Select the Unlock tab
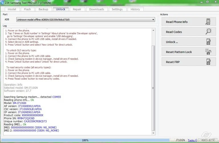 pyautogui.click(x=61, y=9)
